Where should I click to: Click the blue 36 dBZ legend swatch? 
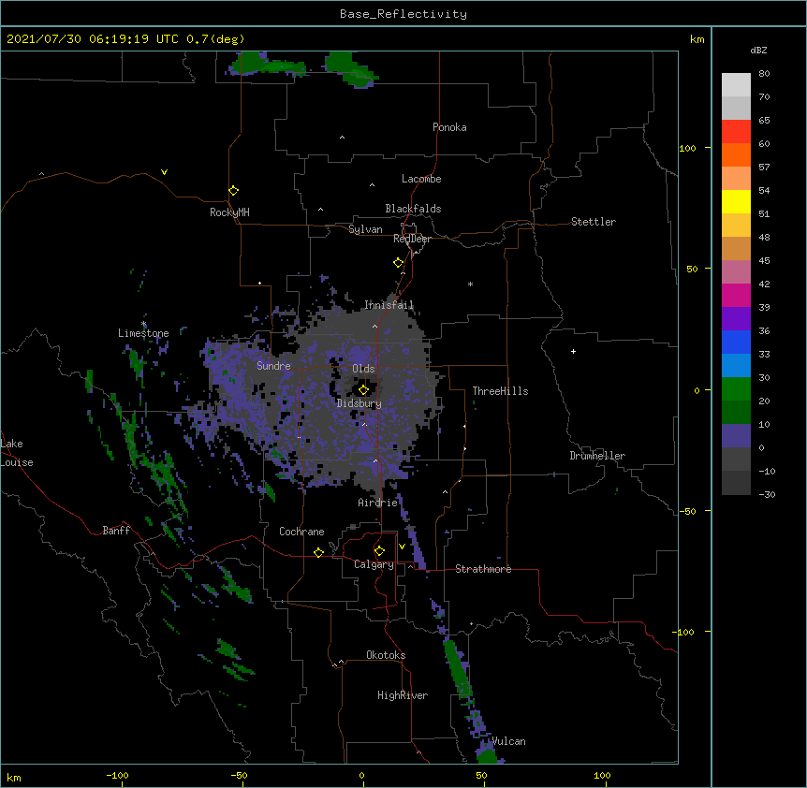tap(736, 342)
